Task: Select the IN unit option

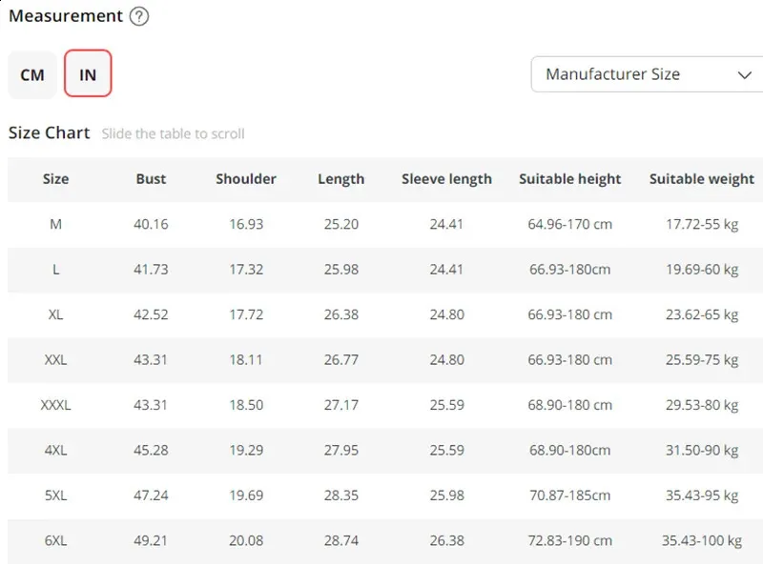Action: [88, 74]
